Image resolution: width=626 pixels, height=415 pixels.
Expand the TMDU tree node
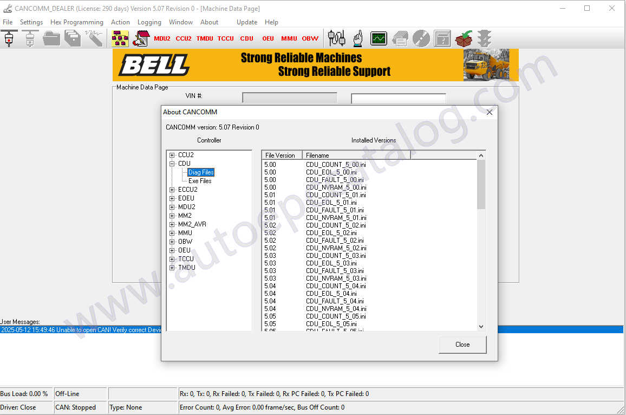coord(172,268)
